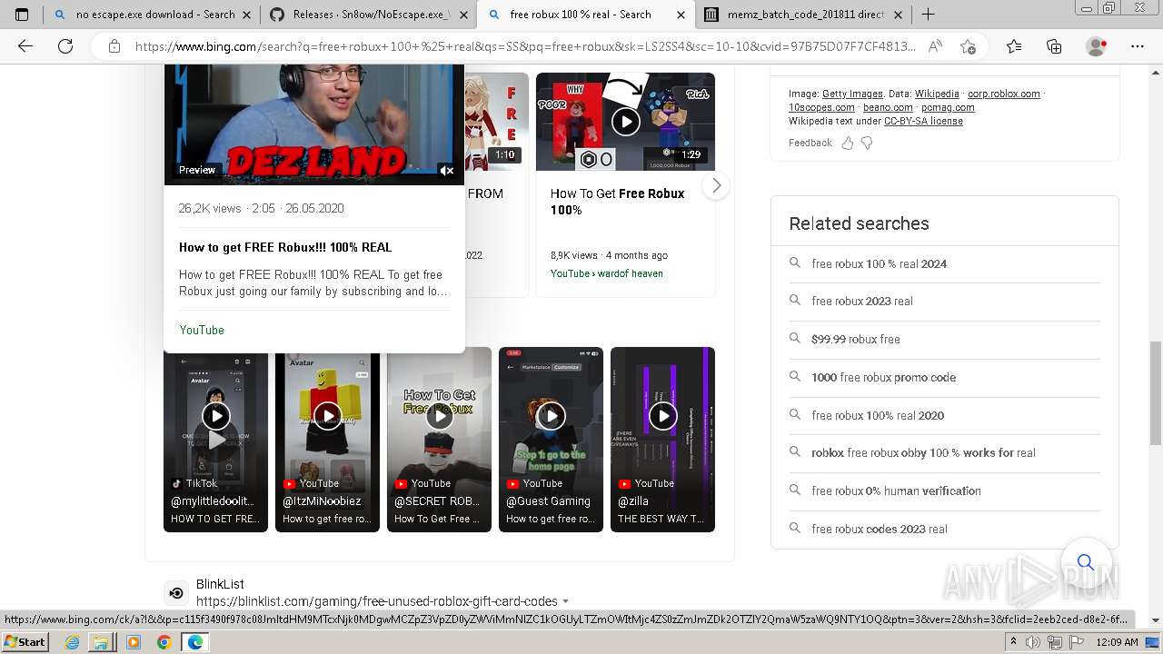Image resolution: width=1163 pixels, height=654 pixels.
Task: Show hidden system tray icons
Action: pyautogui.click(x=1013, y=642)
